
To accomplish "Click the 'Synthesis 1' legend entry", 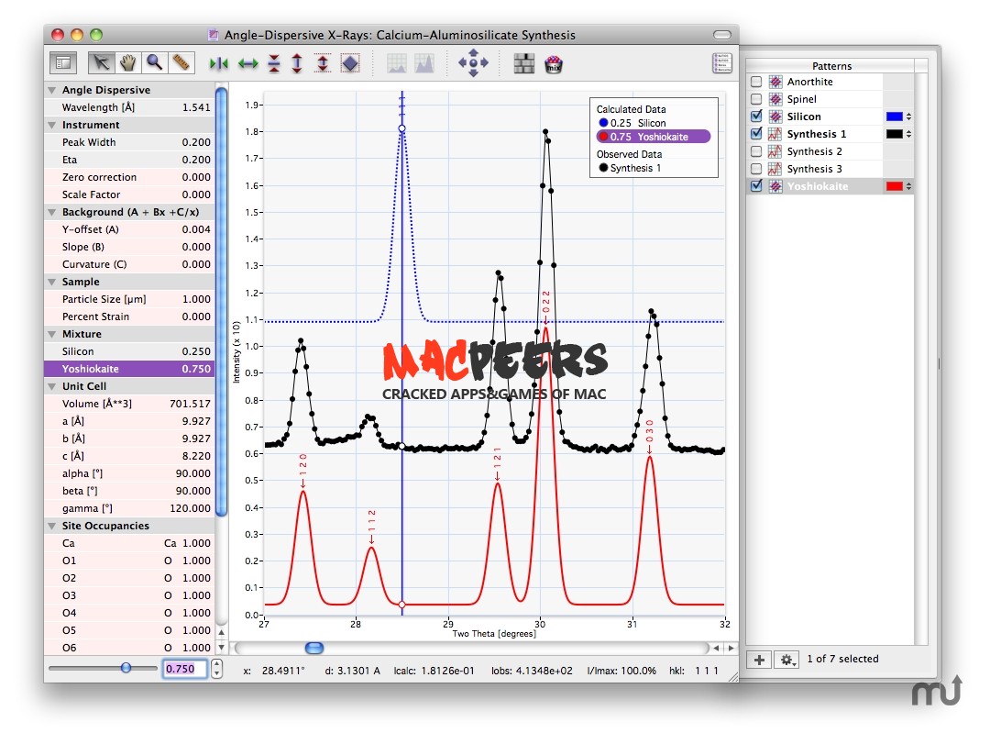I will [x=630, y=168].
